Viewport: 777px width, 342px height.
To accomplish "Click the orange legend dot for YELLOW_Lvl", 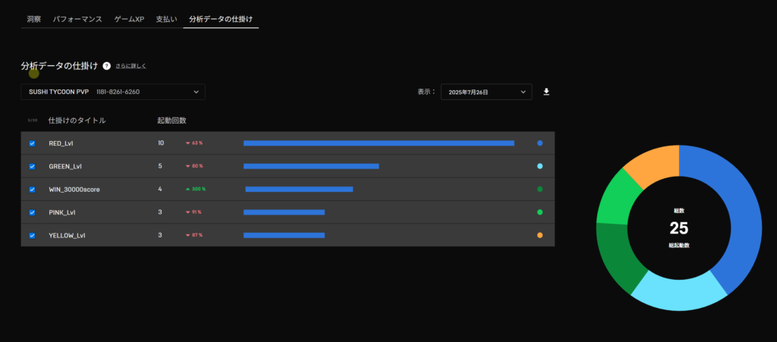I will click(539, 235).
